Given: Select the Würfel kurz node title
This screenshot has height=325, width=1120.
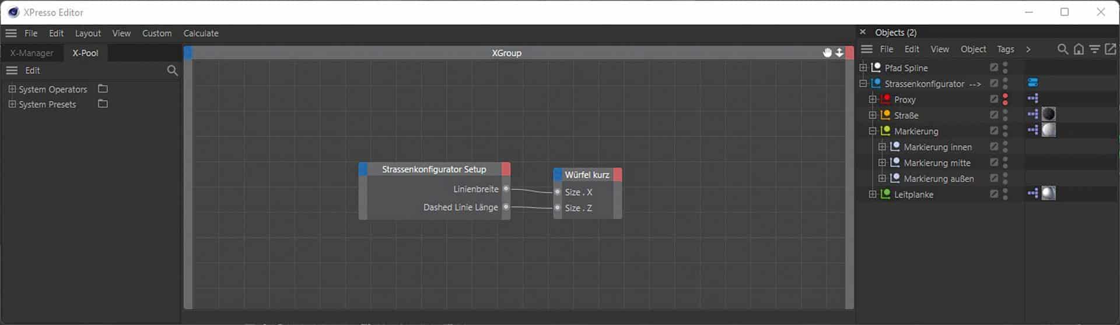Looking at the screenshot, I should 587,175.
